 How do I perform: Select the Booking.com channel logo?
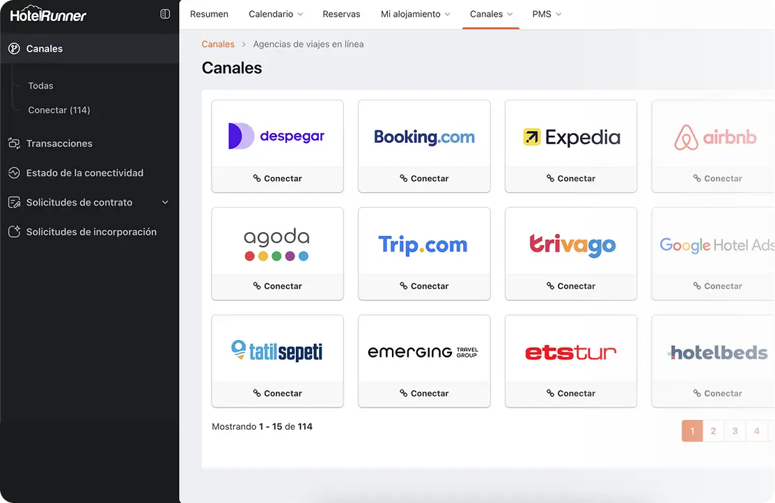[424, 137]
